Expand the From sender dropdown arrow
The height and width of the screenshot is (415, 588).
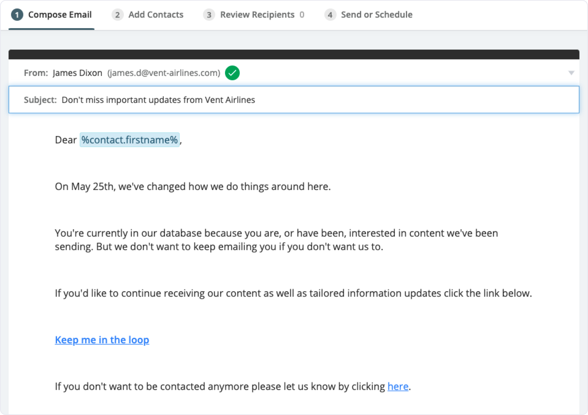(x=571, y=73)
